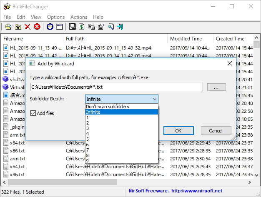
Task: Click Cancel in Add by Wildcard dialog
Action: coord(216,131)
